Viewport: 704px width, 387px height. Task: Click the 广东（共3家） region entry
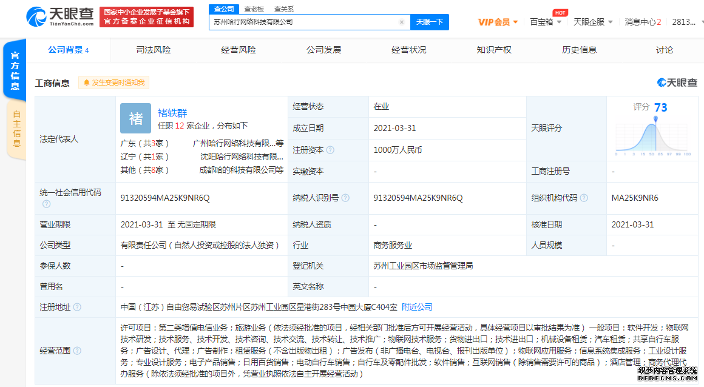pos(144,143)
